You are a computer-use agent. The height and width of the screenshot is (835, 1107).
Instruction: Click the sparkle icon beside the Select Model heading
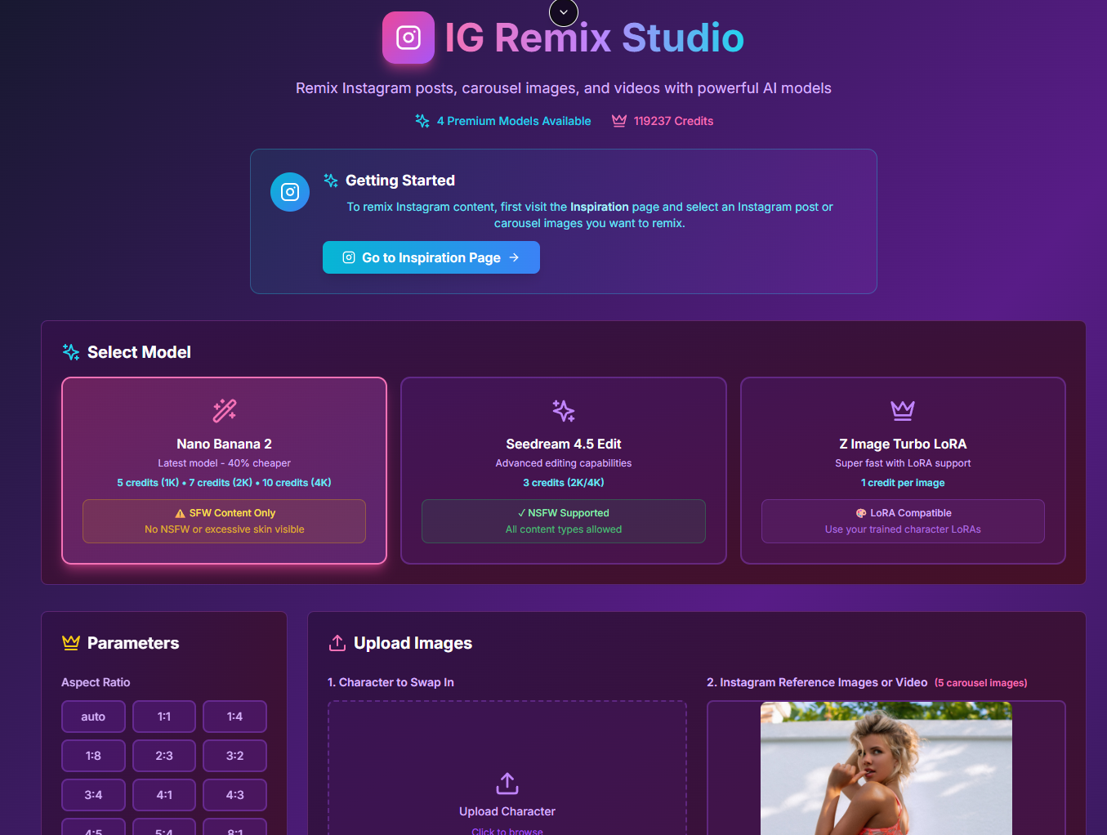(x=70, y=351)
